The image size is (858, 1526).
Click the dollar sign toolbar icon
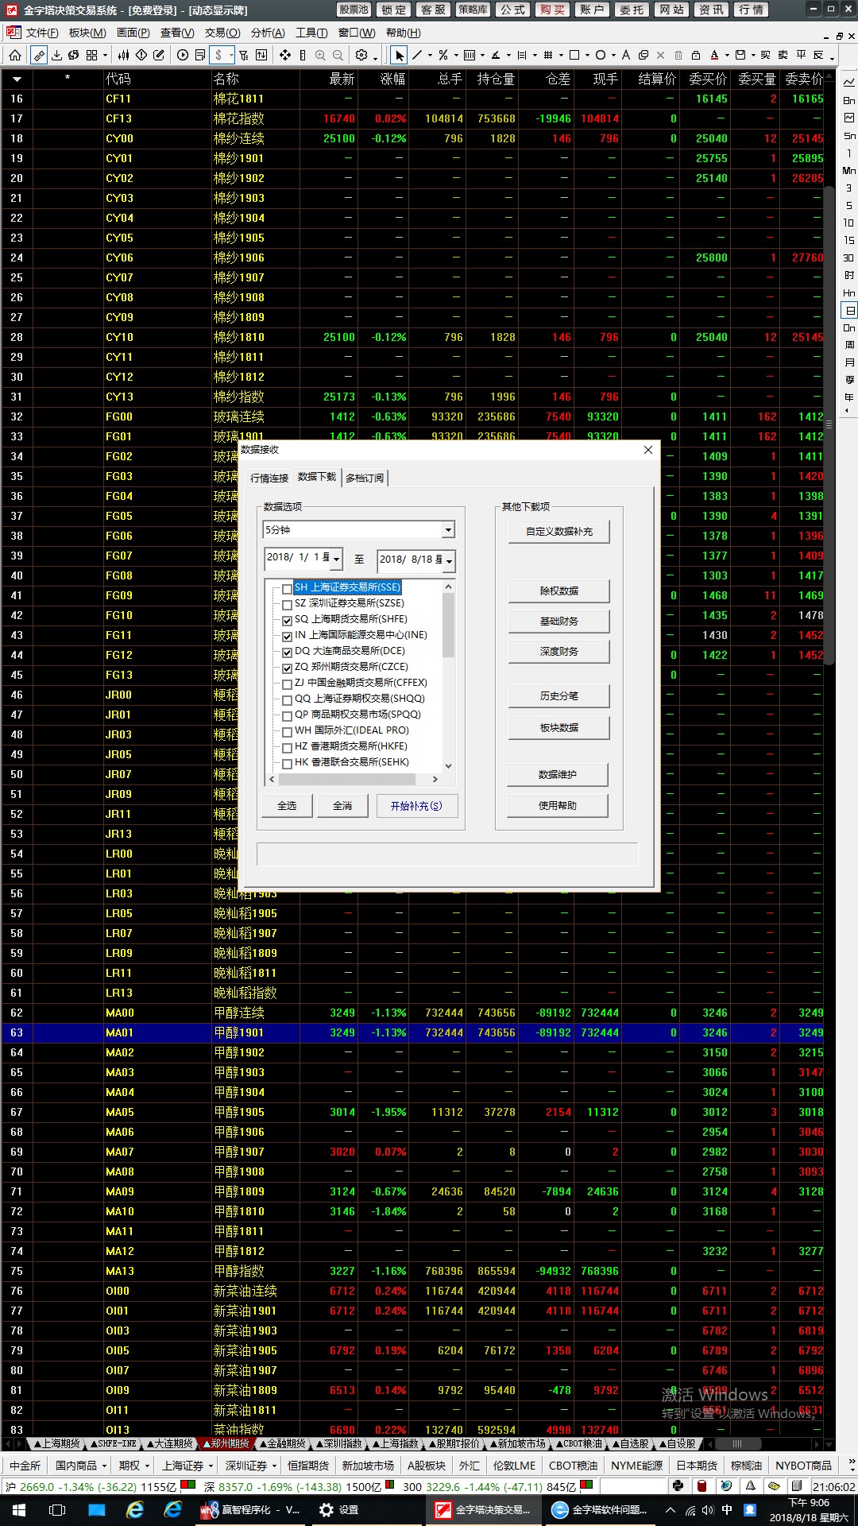point(218,55)
